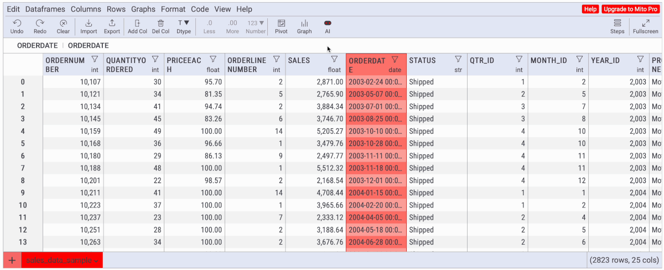Open the Format menu
Screen dimensions: 664x270
click(173, 9)
